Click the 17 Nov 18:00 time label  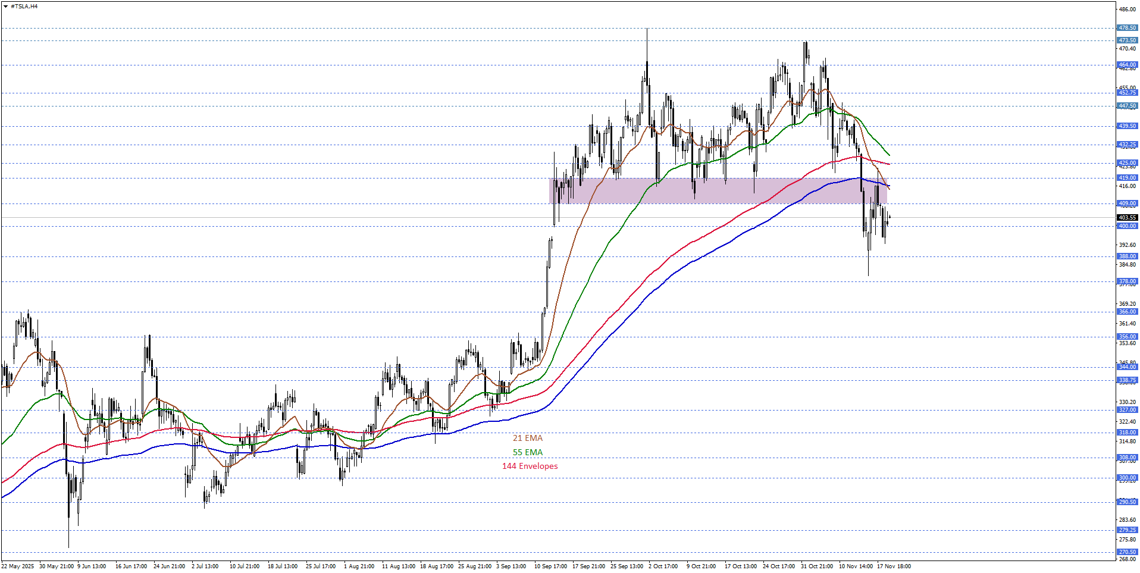(x=894, y=566)
